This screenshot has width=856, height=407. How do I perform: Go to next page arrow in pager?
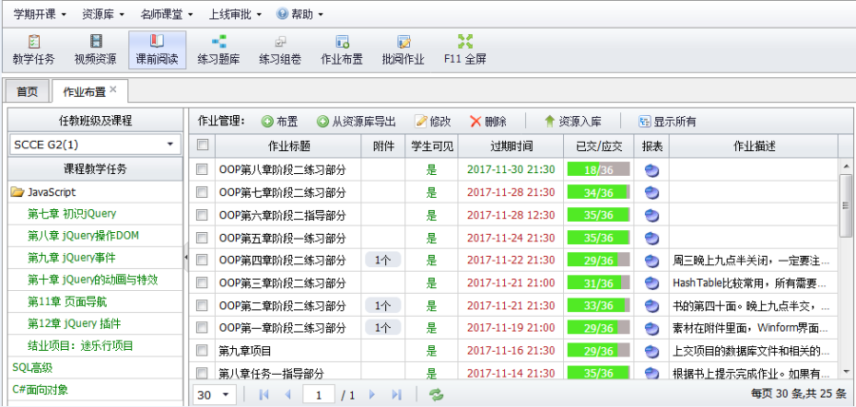[372, 395]
